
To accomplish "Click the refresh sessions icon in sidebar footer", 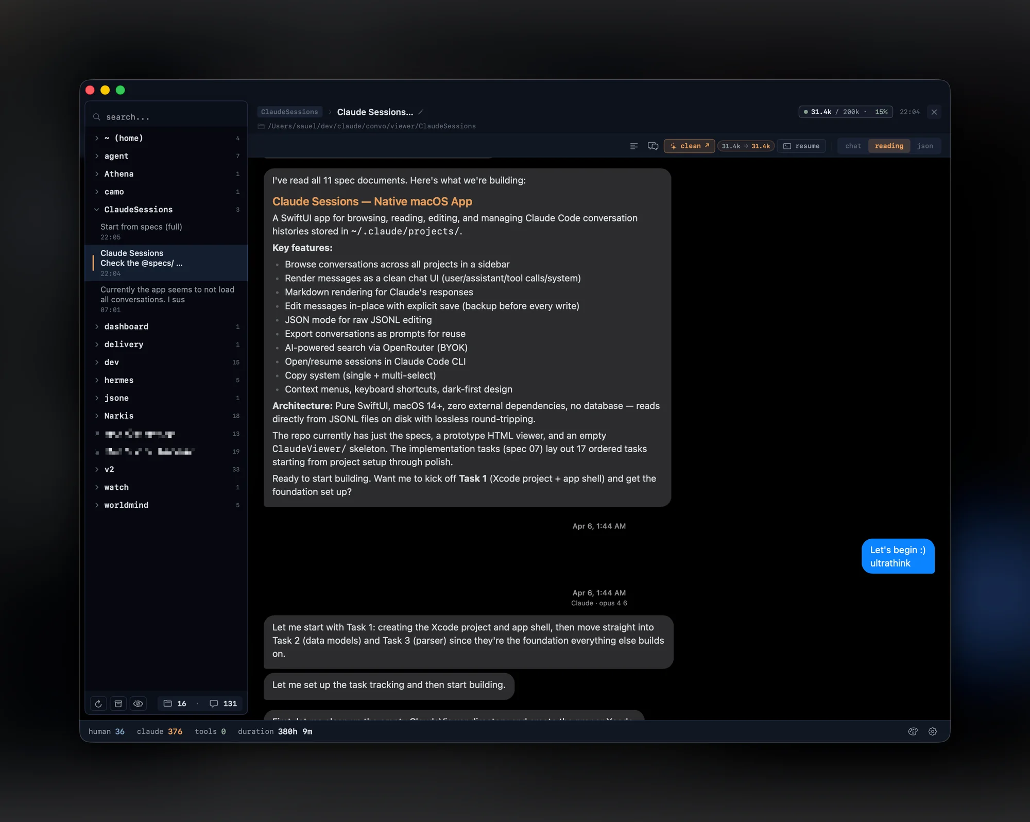I will tap(98, 704).
